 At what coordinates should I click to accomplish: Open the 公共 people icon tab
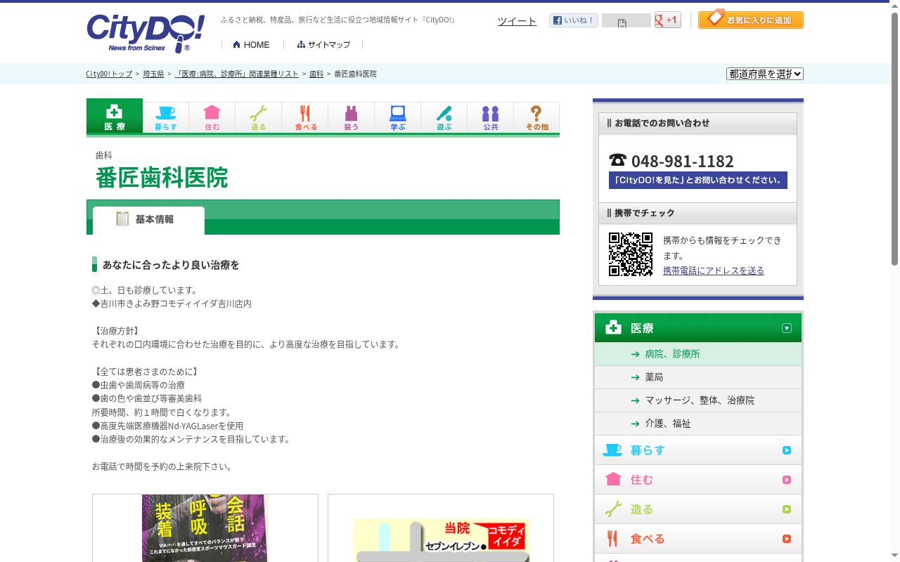click(490, 117)
